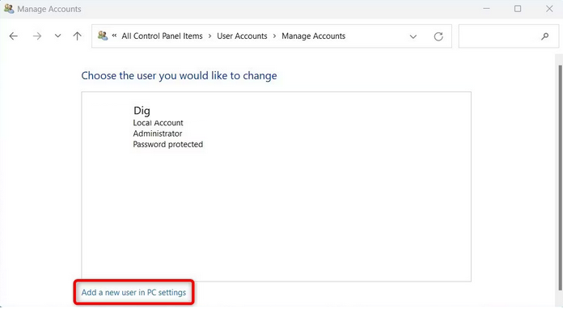This screenshot has height=309, width=563.
Task: Open recent locations dropdown chevron
Action: coord(57,36)
